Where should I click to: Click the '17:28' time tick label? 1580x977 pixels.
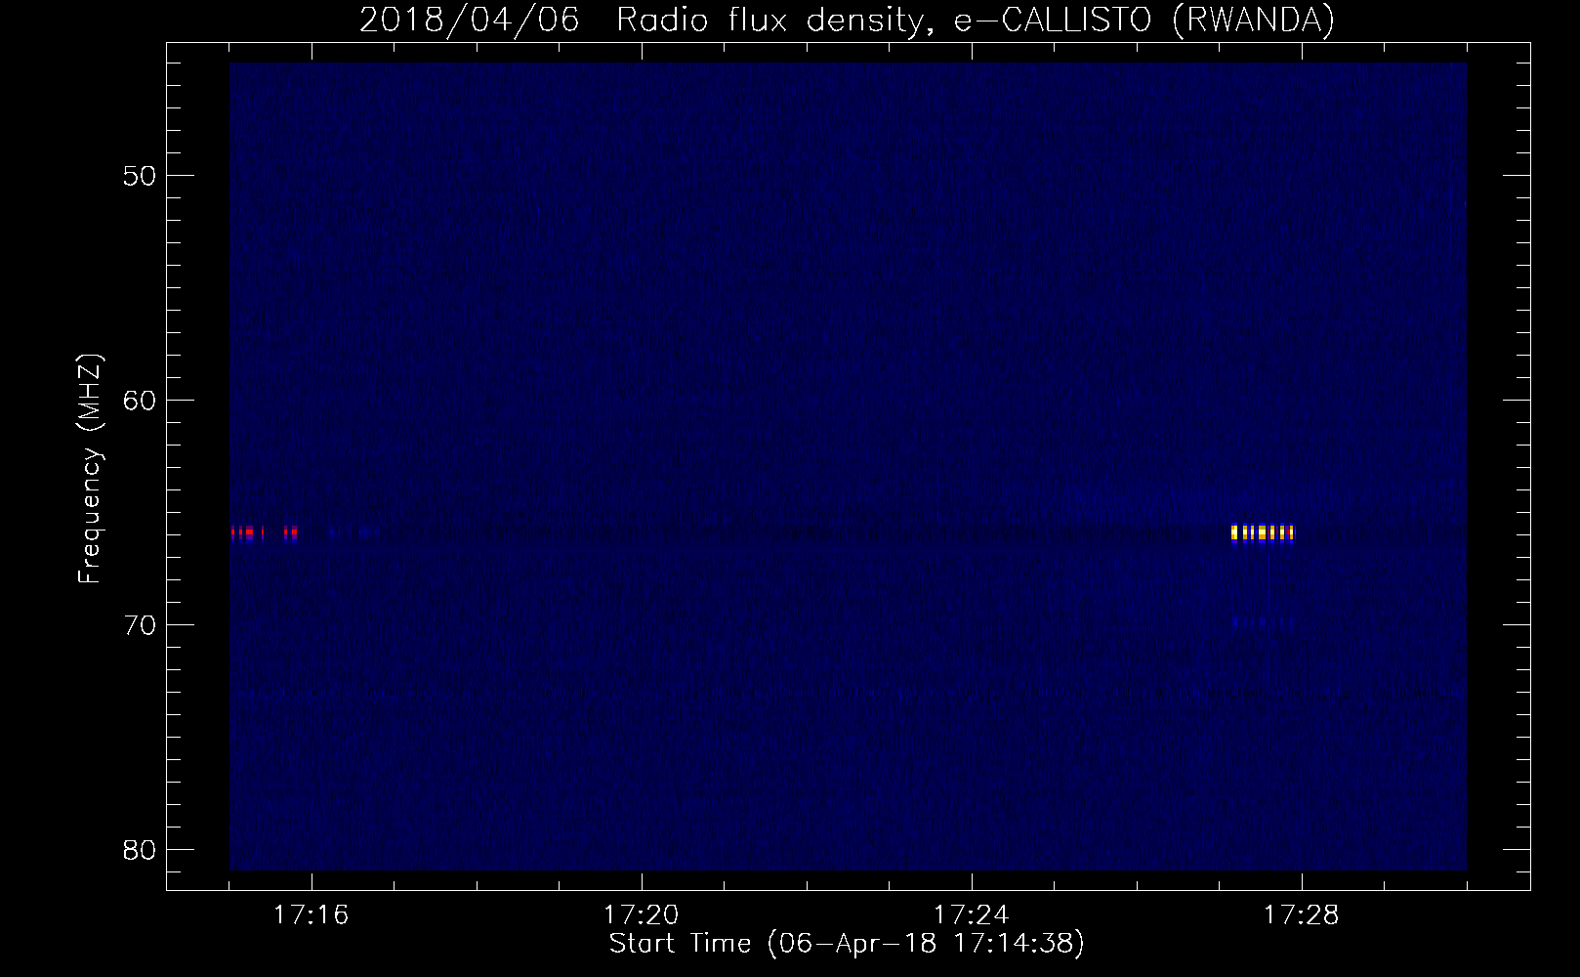[1302, 914]
